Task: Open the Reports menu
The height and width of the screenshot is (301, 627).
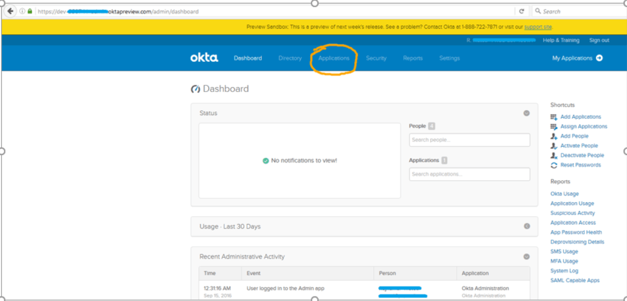Action: coord(413,58)
